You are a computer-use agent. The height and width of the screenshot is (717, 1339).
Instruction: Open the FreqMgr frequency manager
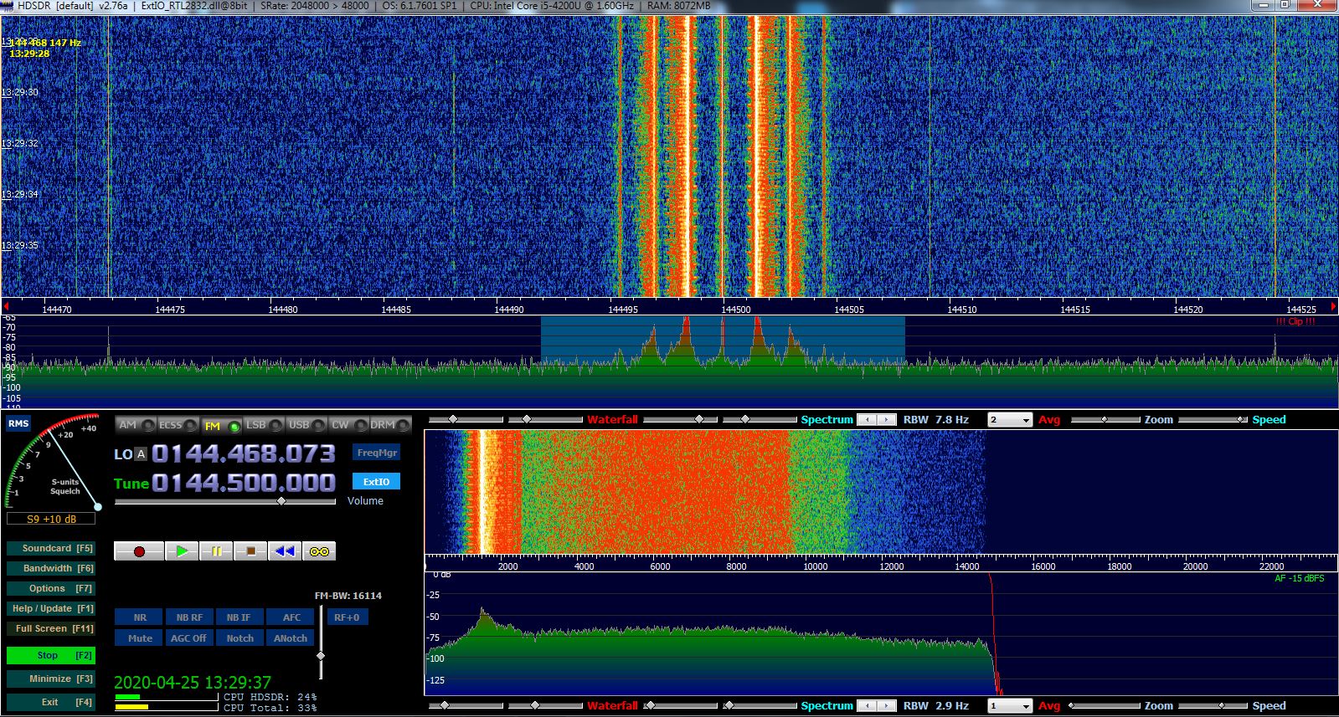point(377,453)
